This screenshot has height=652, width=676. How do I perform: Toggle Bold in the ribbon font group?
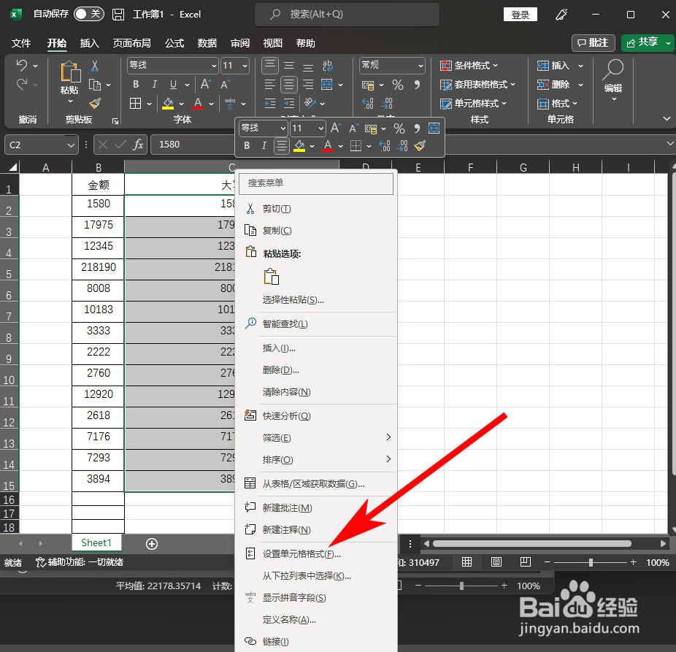coord(136,84)
